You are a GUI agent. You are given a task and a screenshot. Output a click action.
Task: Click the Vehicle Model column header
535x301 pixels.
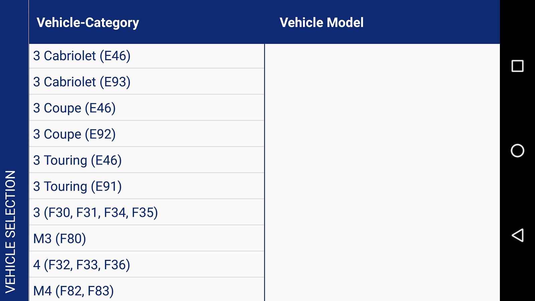321,22
